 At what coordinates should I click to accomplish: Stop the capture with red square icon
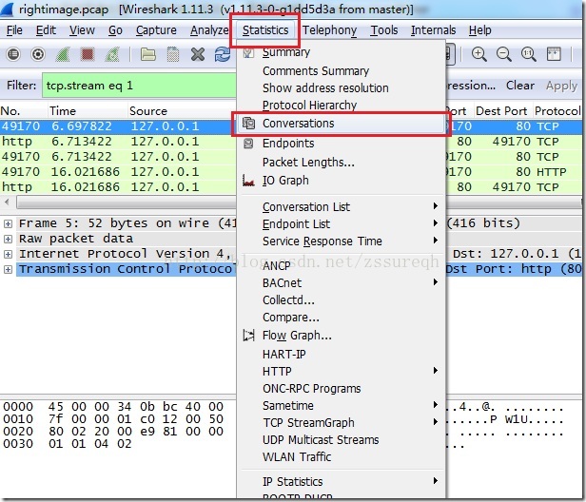tap(88, 54)
